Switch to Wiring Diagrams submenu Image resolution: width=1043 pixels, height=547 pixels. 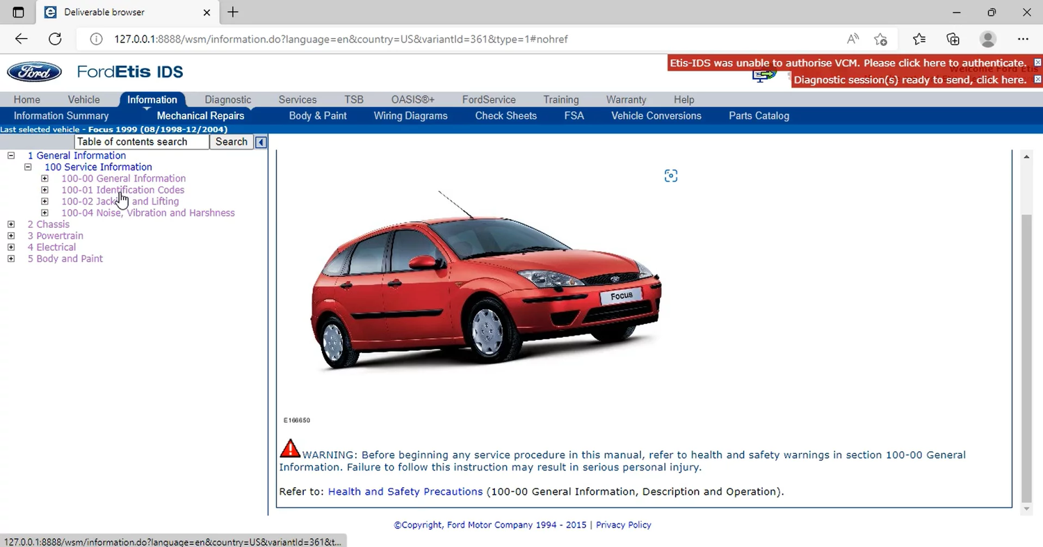[x=410, y=116]
